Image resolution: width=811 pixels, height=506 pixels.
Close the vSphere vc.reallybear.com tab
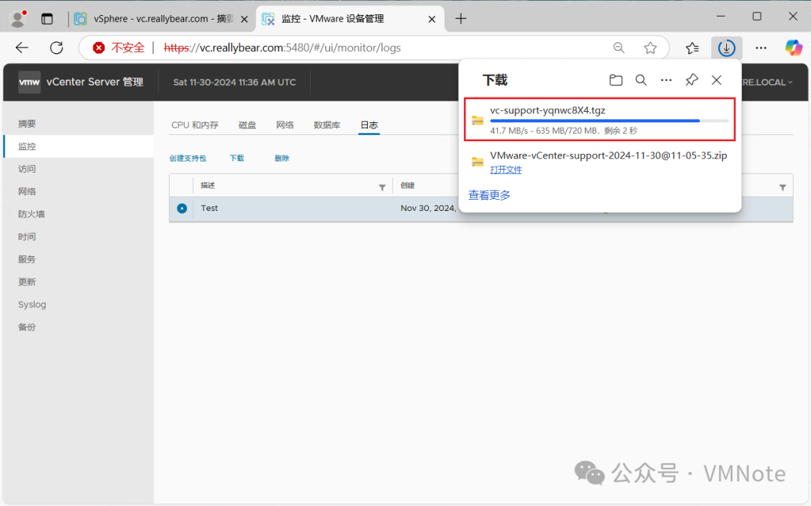point(245,19)
